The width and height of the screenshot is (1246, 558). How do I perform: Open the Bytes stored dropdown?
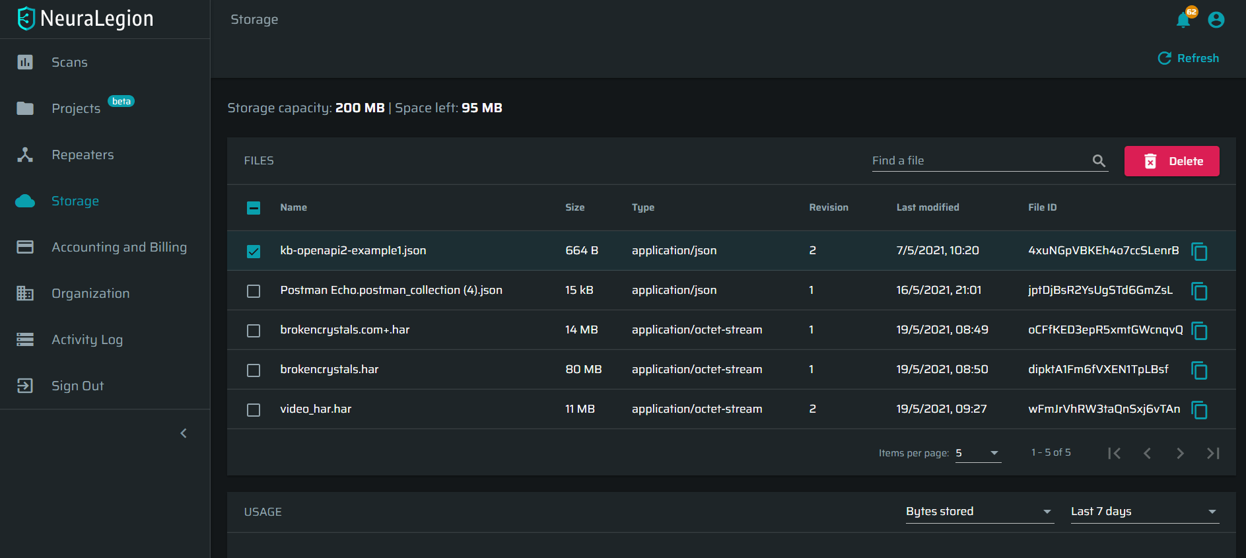980,511
